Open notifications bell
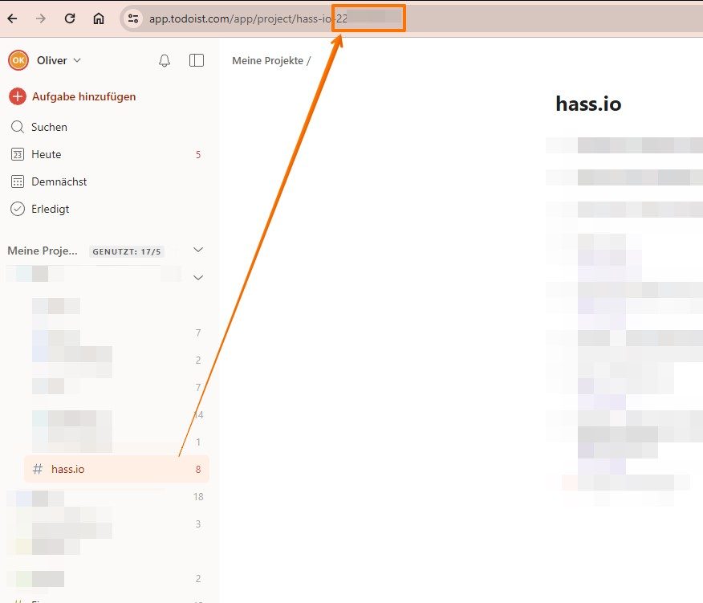Viewport: 703px width, 603px height. 165,60
